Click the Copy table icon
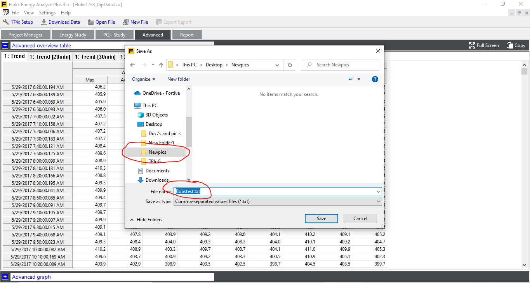This screenshot has width=530, height=283. pos(510,45)
